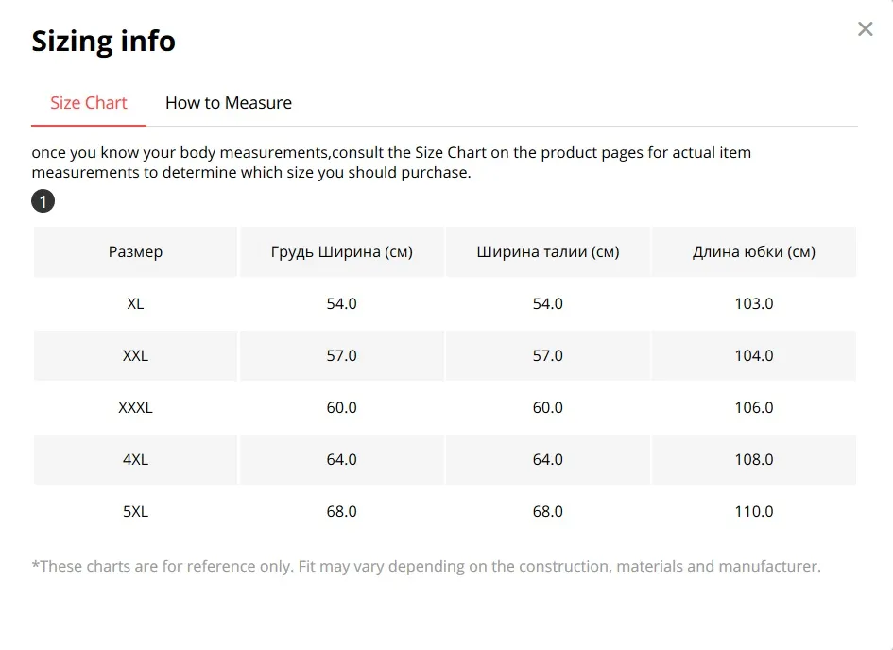Select the XL size row label
893x650 pixels.
(135, 304)
